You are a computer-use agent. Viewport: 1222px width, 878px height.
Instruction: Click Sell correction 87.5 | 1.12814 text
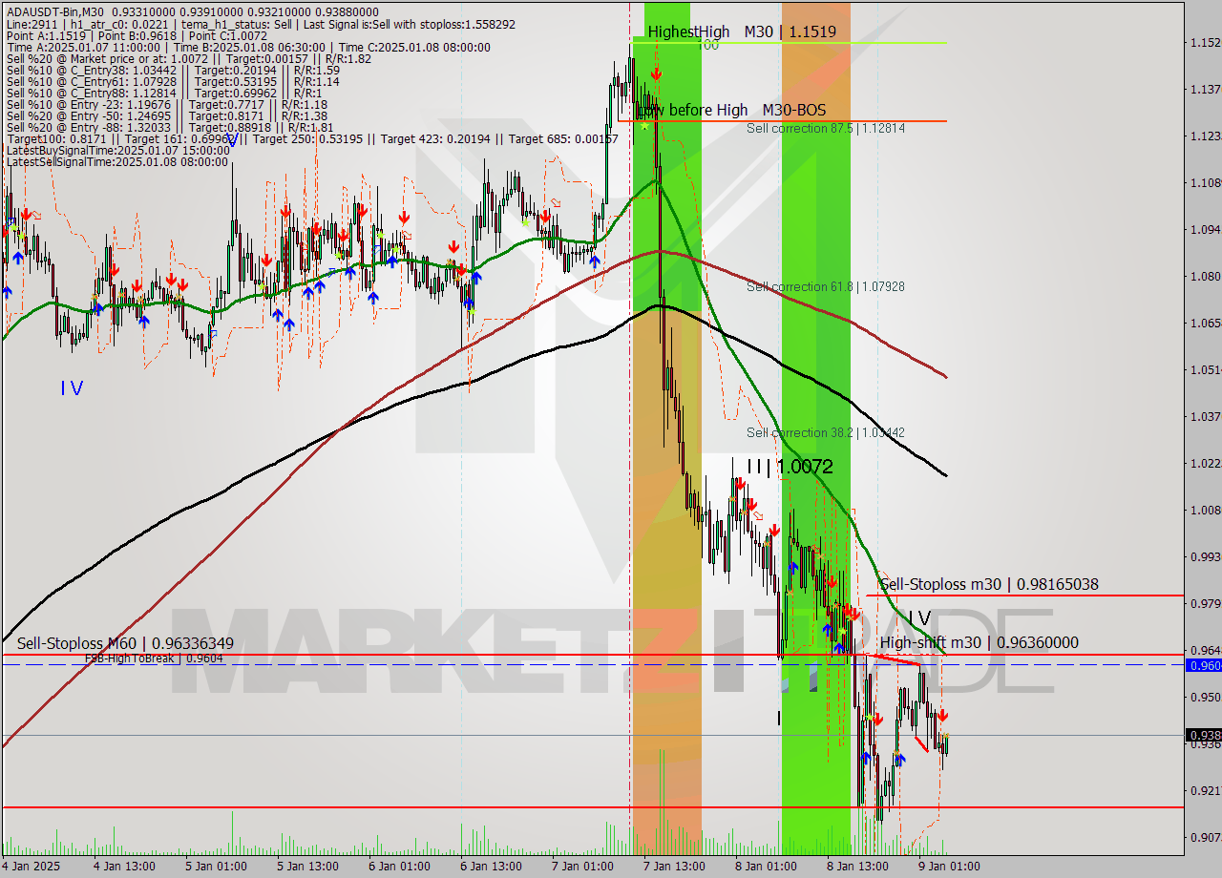tap(826, 128)
